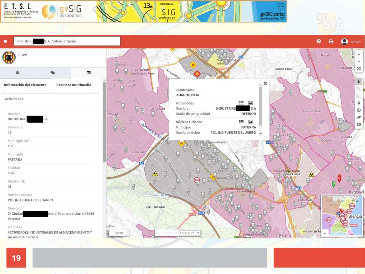Select the measure area triangle tool
The image size is (365, 274).
[x=359, y=96]
